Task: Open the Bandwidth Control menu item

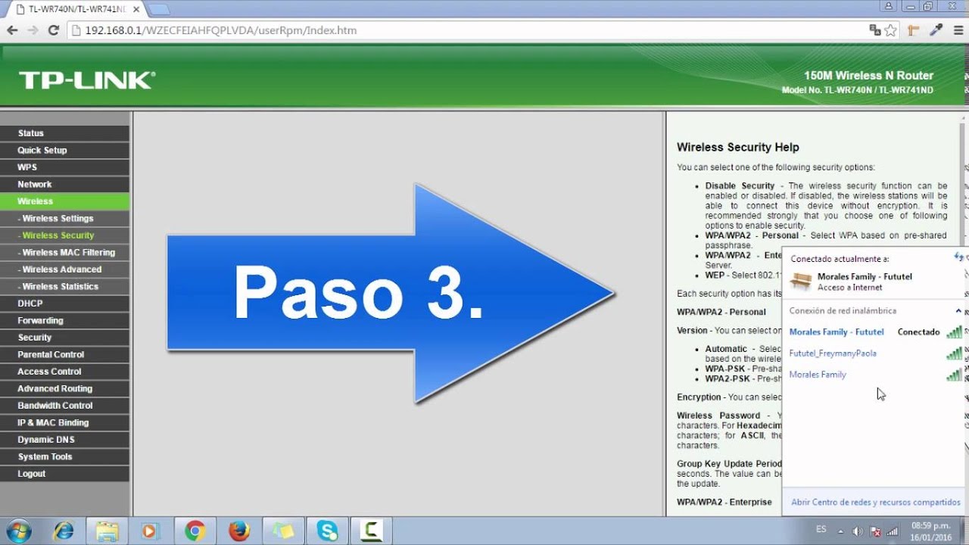Action: click(64, 406)
